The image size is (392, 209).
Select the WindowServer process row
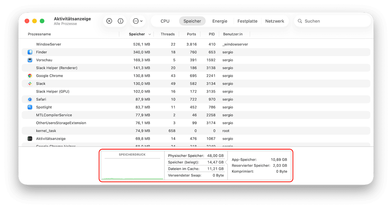pyautogui.click(x=196, y=44)
